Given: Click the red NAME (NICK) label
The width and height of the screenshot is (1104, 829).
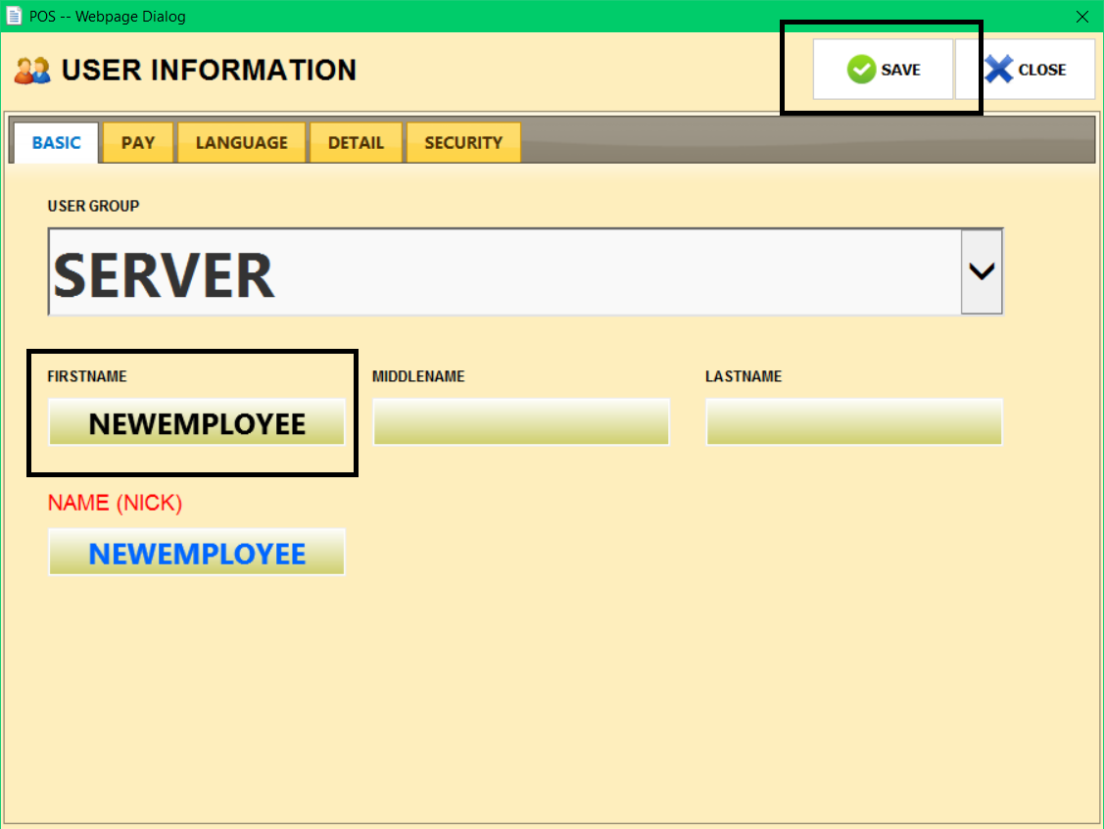Looking at the screenshot, I should 115,503.
